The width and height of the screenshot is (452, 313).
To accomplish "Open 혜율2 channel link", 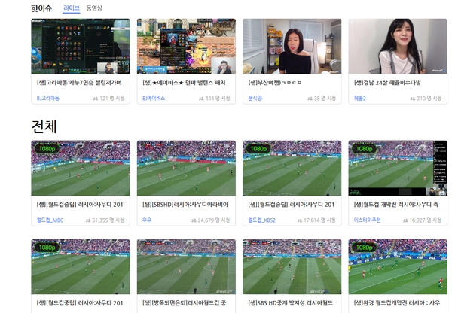I will coord(360,99).
